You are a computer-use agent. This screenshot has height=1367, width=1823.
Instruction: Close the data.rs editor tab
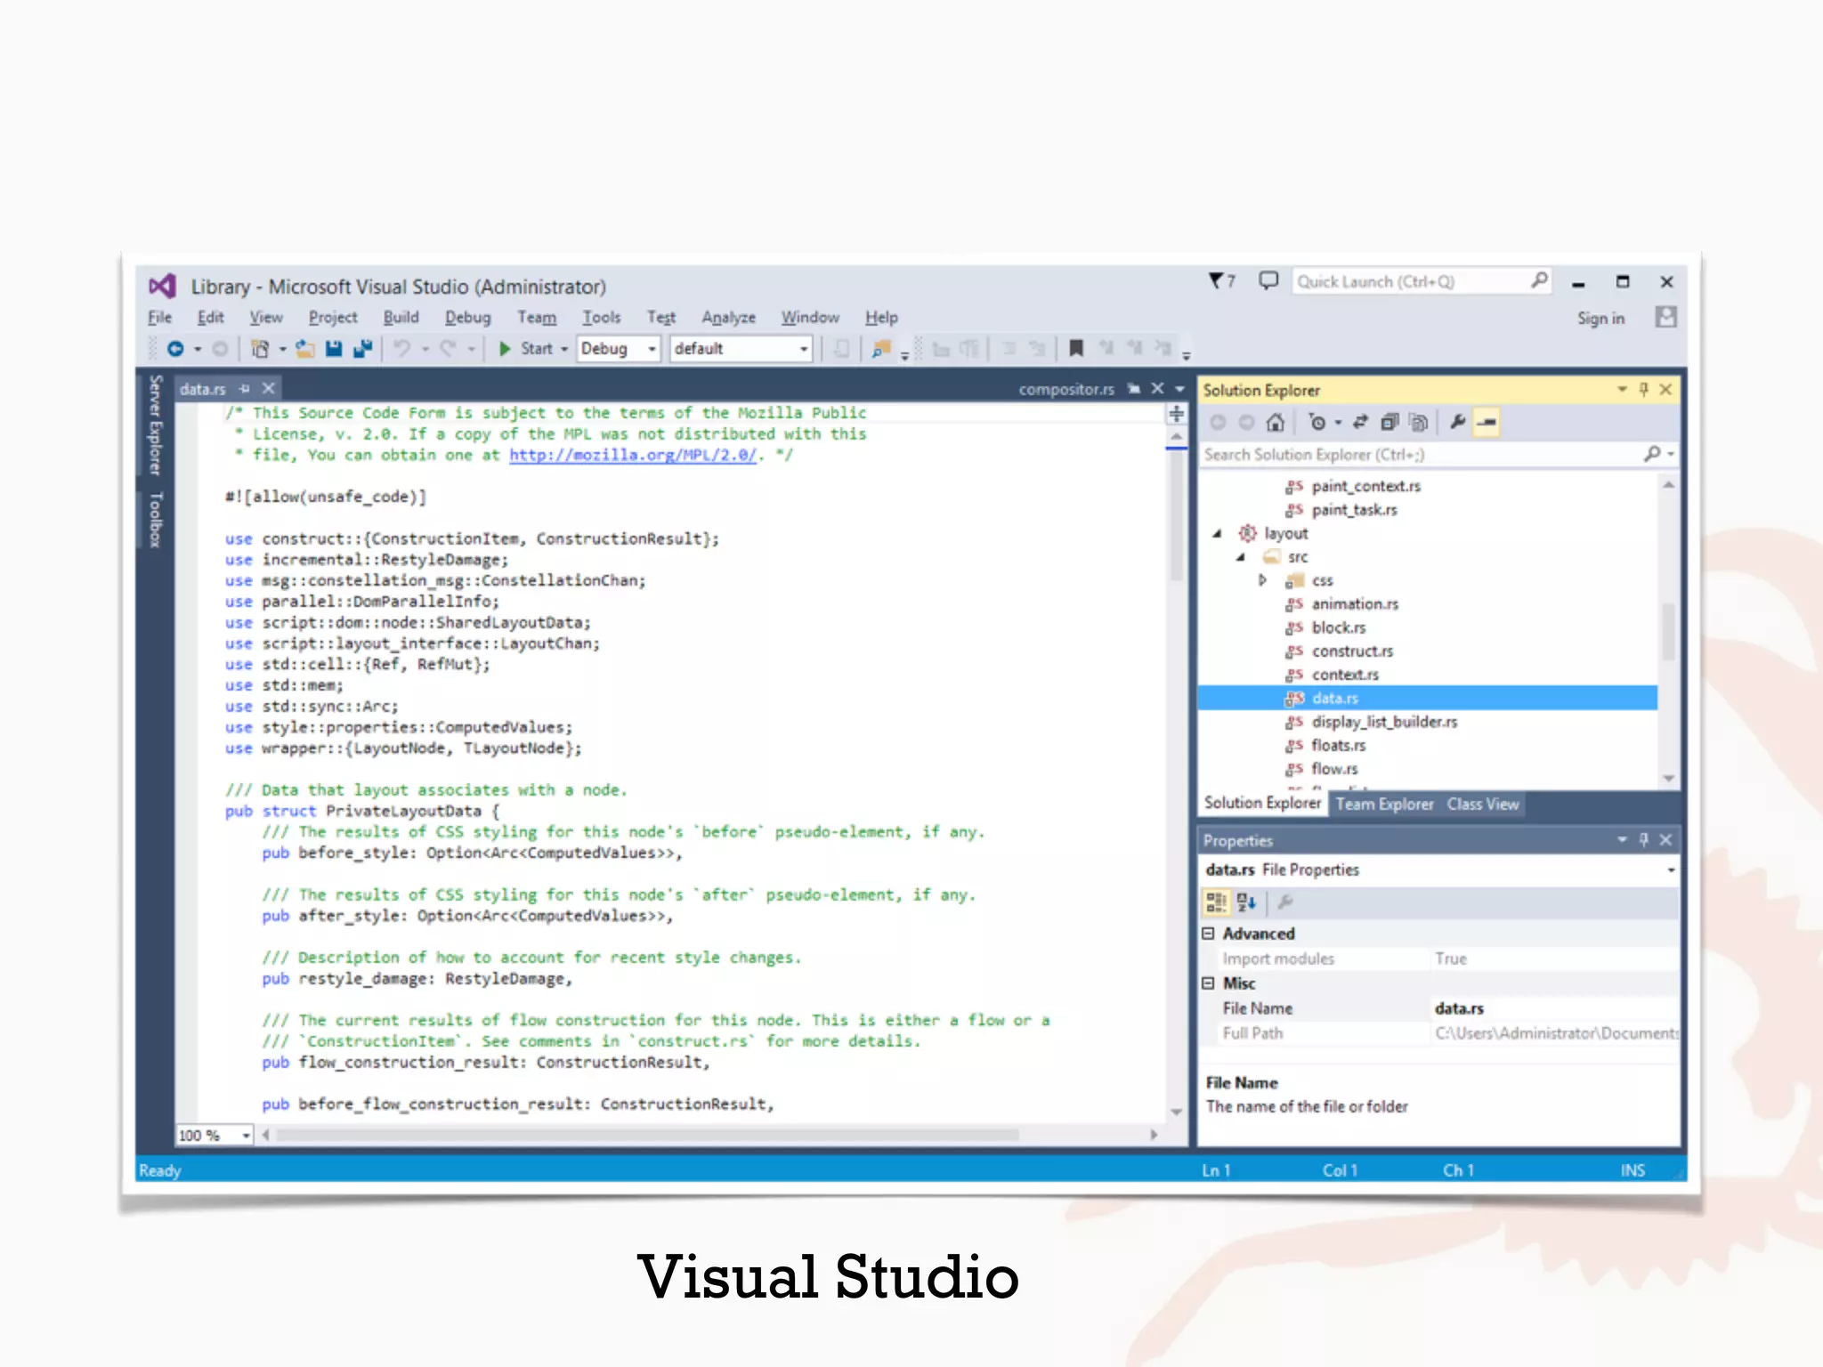(x=268, y=389)
